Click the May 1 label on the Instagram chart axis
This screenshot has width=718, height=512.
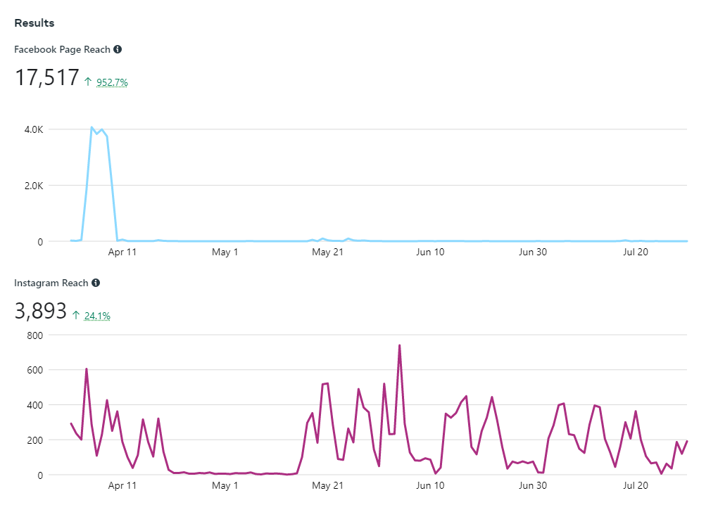click(225, 485)
